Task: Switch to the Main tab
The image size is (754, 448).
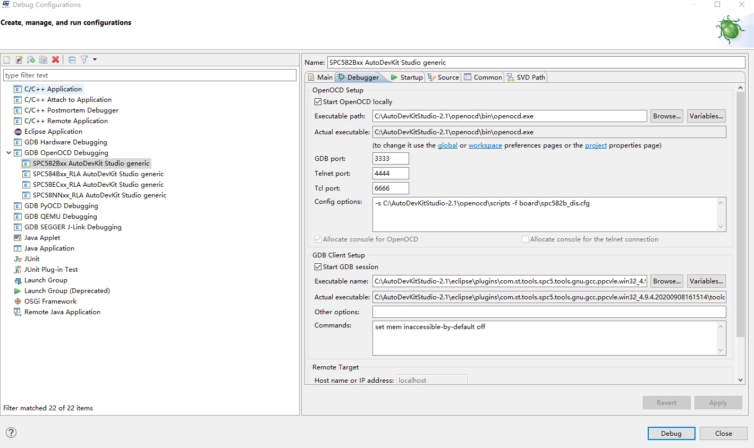Action: pos(320,77)
